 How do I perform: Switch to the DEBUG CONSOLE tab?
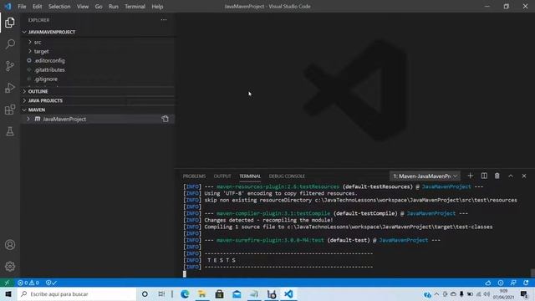point(287,176)
